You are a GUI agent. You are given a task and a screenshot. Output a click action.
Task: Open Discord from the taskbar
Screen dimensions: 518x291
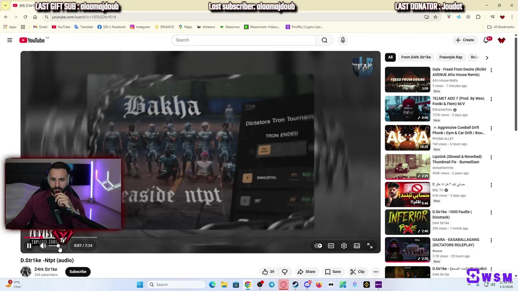[307, 285]
